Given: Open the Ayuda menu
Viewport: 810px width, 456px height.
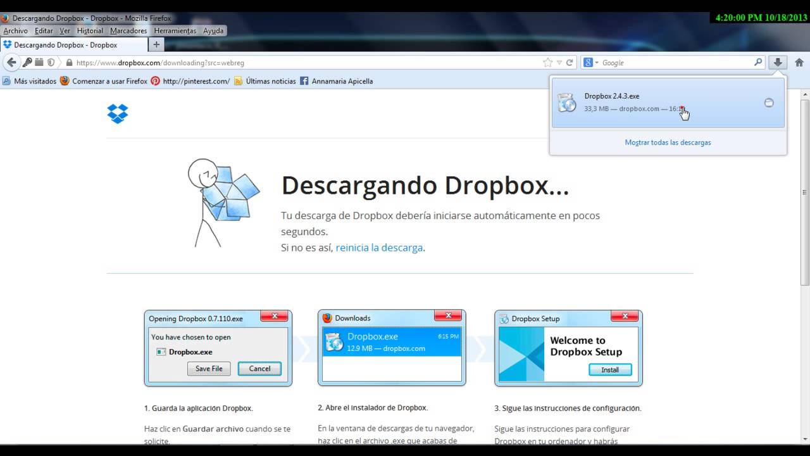Looking at the screenshot, I should tap(213, 30).
